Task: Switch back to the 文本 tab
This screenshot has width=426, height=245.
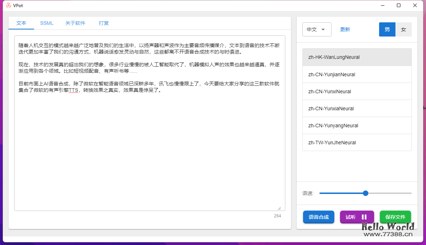Action: 21,23
